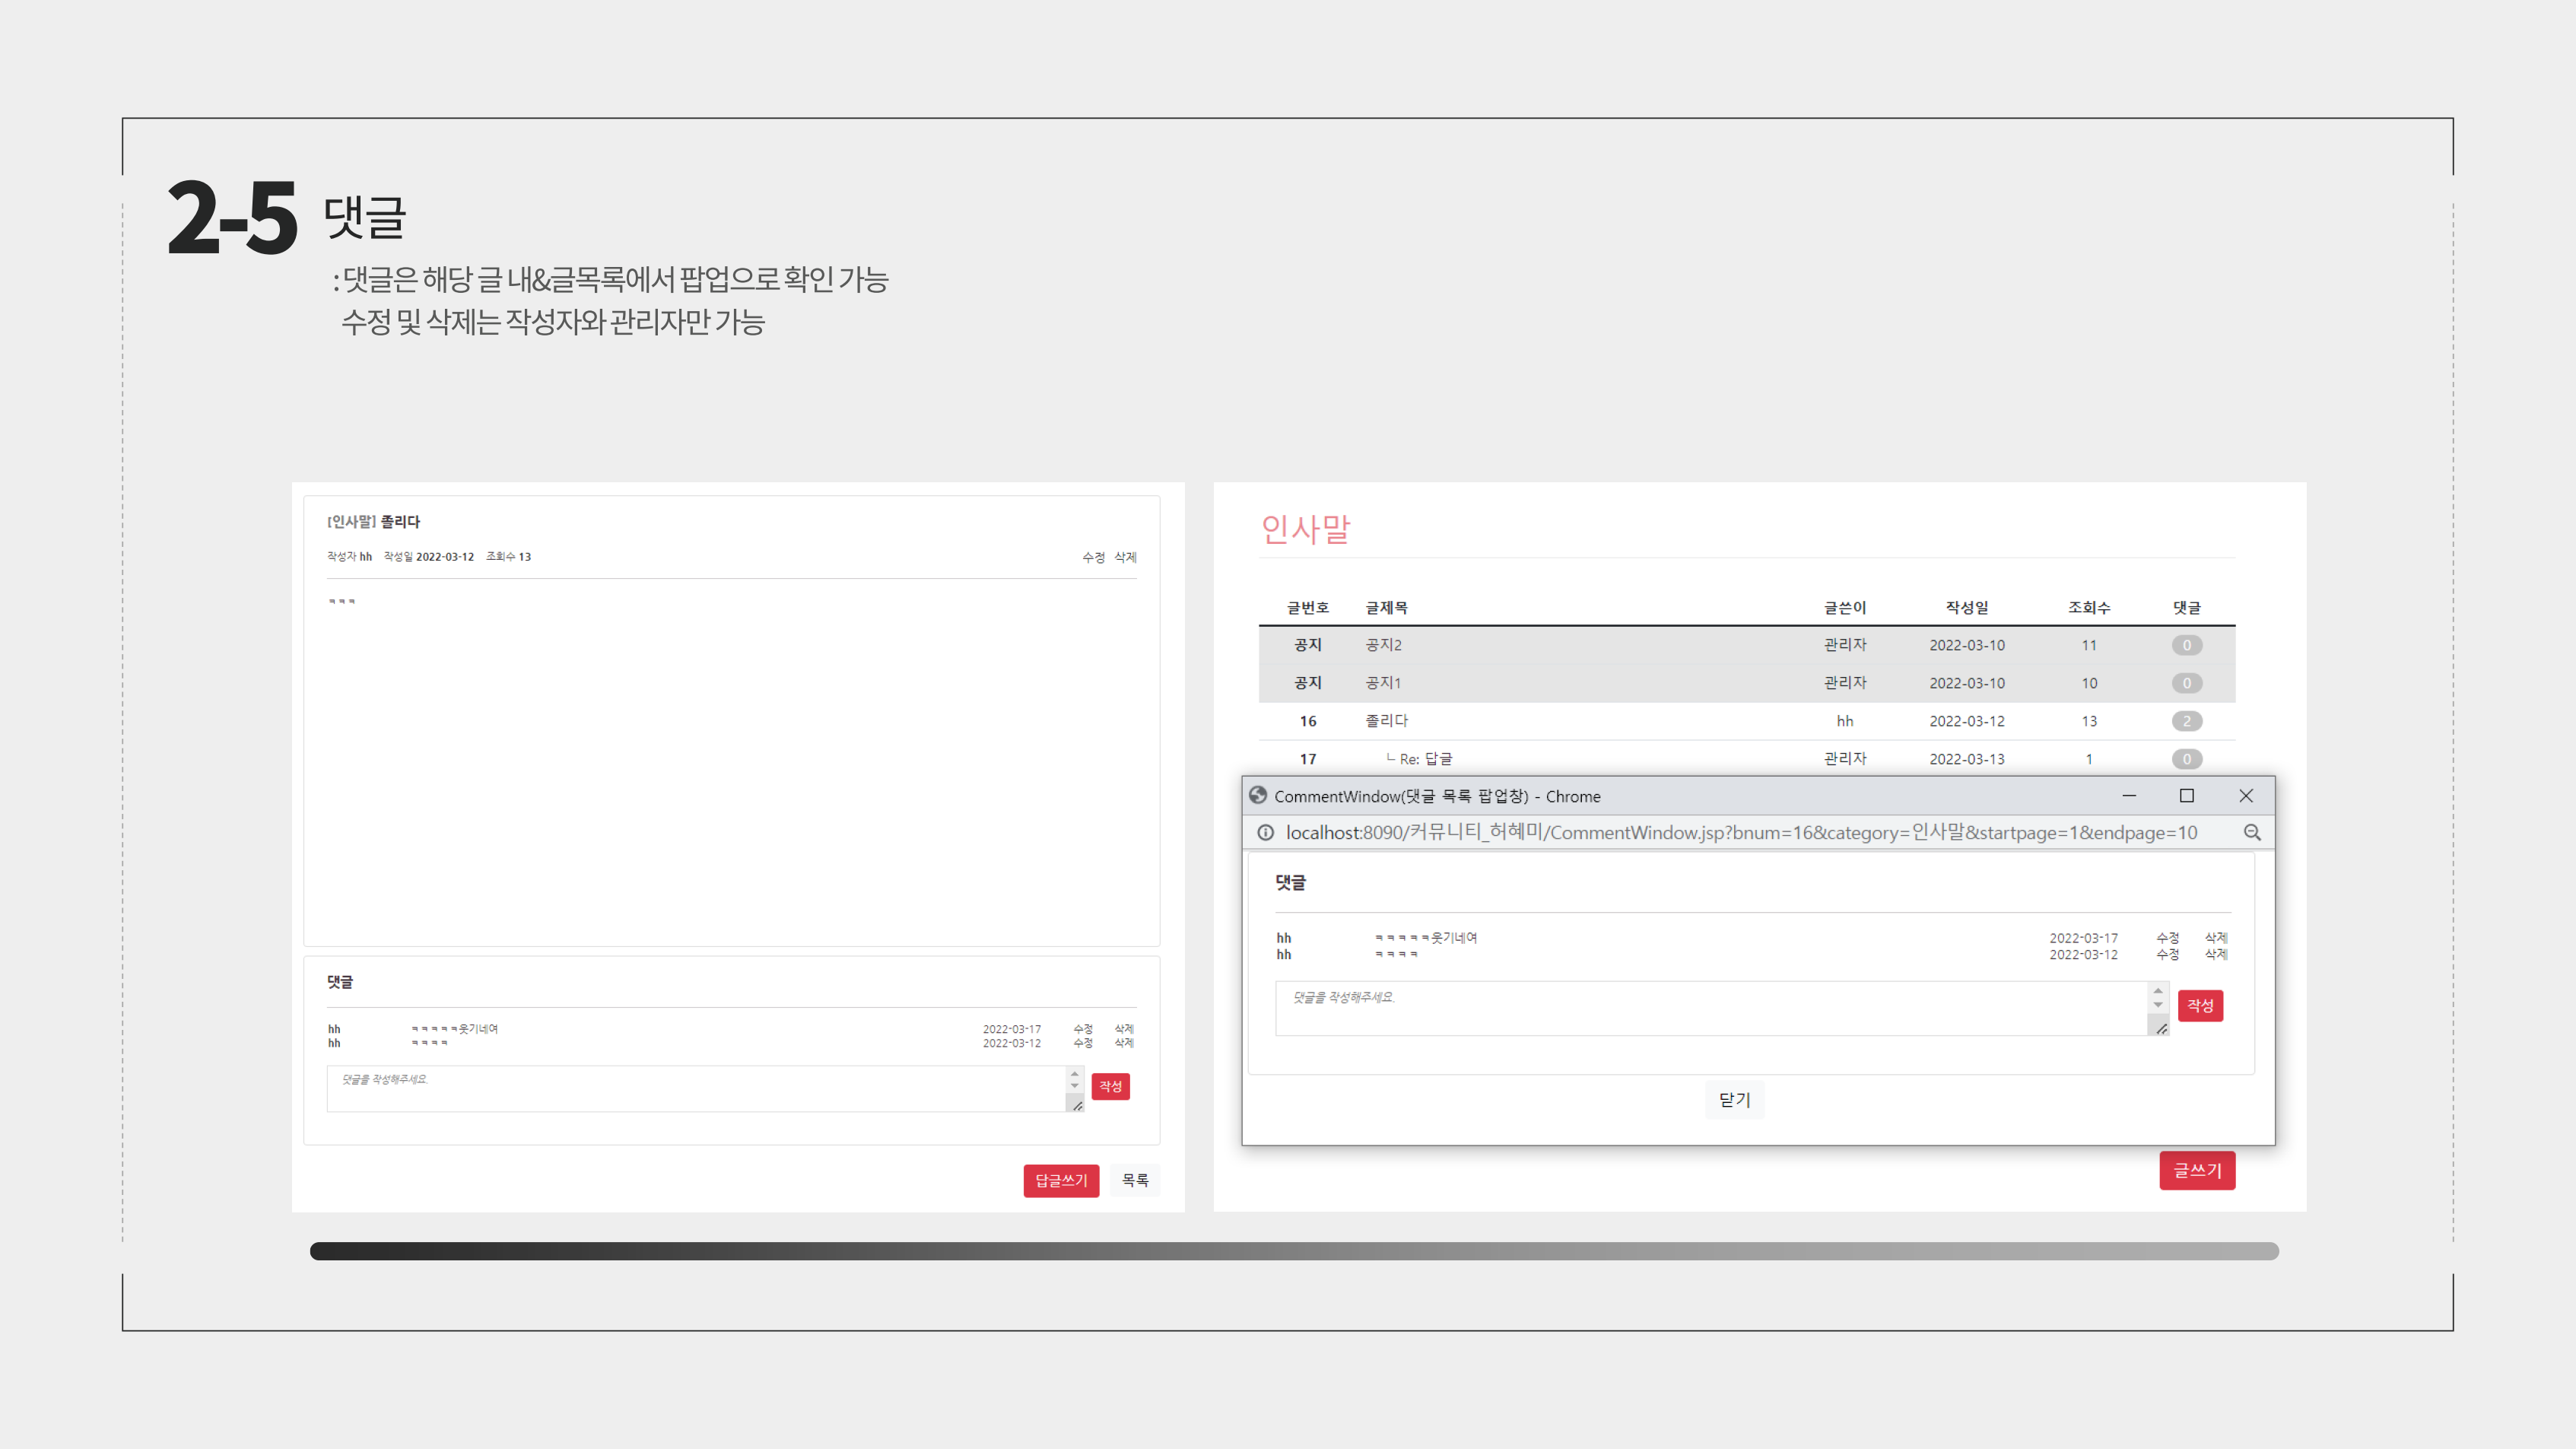Viewport: 2576px width, 1449px height.
Task: Click the comment count badge on the 졸리다 row
Action: (x=2187, y=721)
